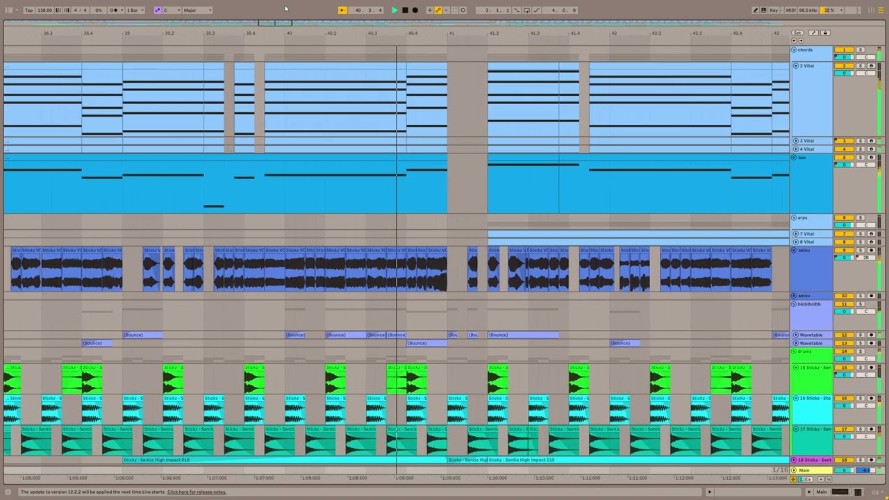Click timeline ruler marker at bar 40
Viewport: 889px width, 500px height.
coord(290,33)
